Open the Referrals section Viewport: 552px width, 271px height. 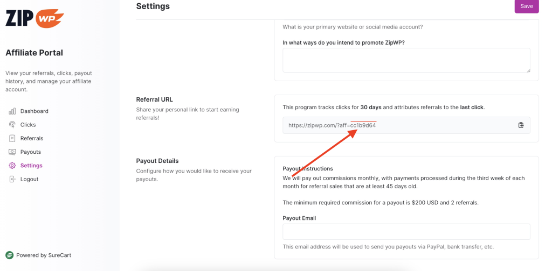tap(32, 138)
